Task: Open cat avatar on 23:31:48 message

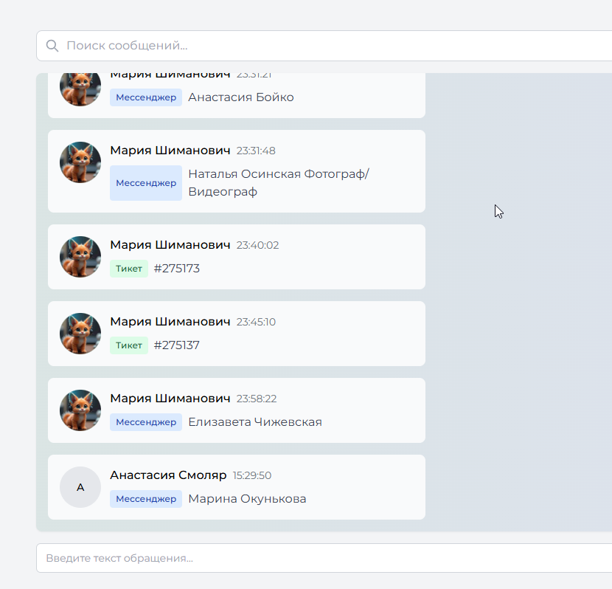Action: point(80,162)
